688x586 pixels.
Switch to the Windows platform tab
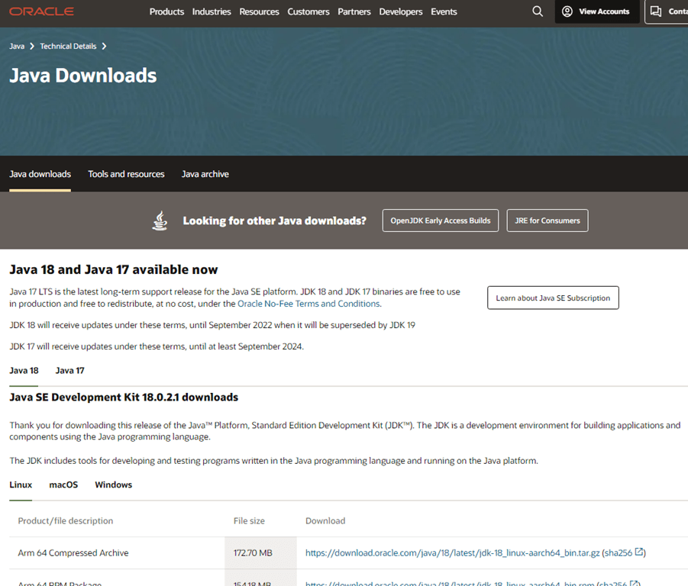[113, 485]
